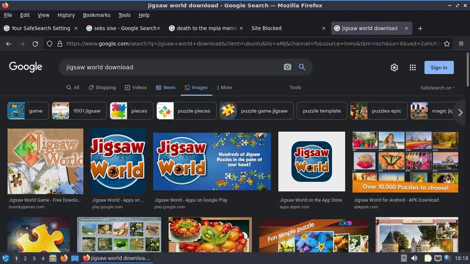The image size is (470, 264).
Task: Click the magnifier search button
Action: pos(302,67)
